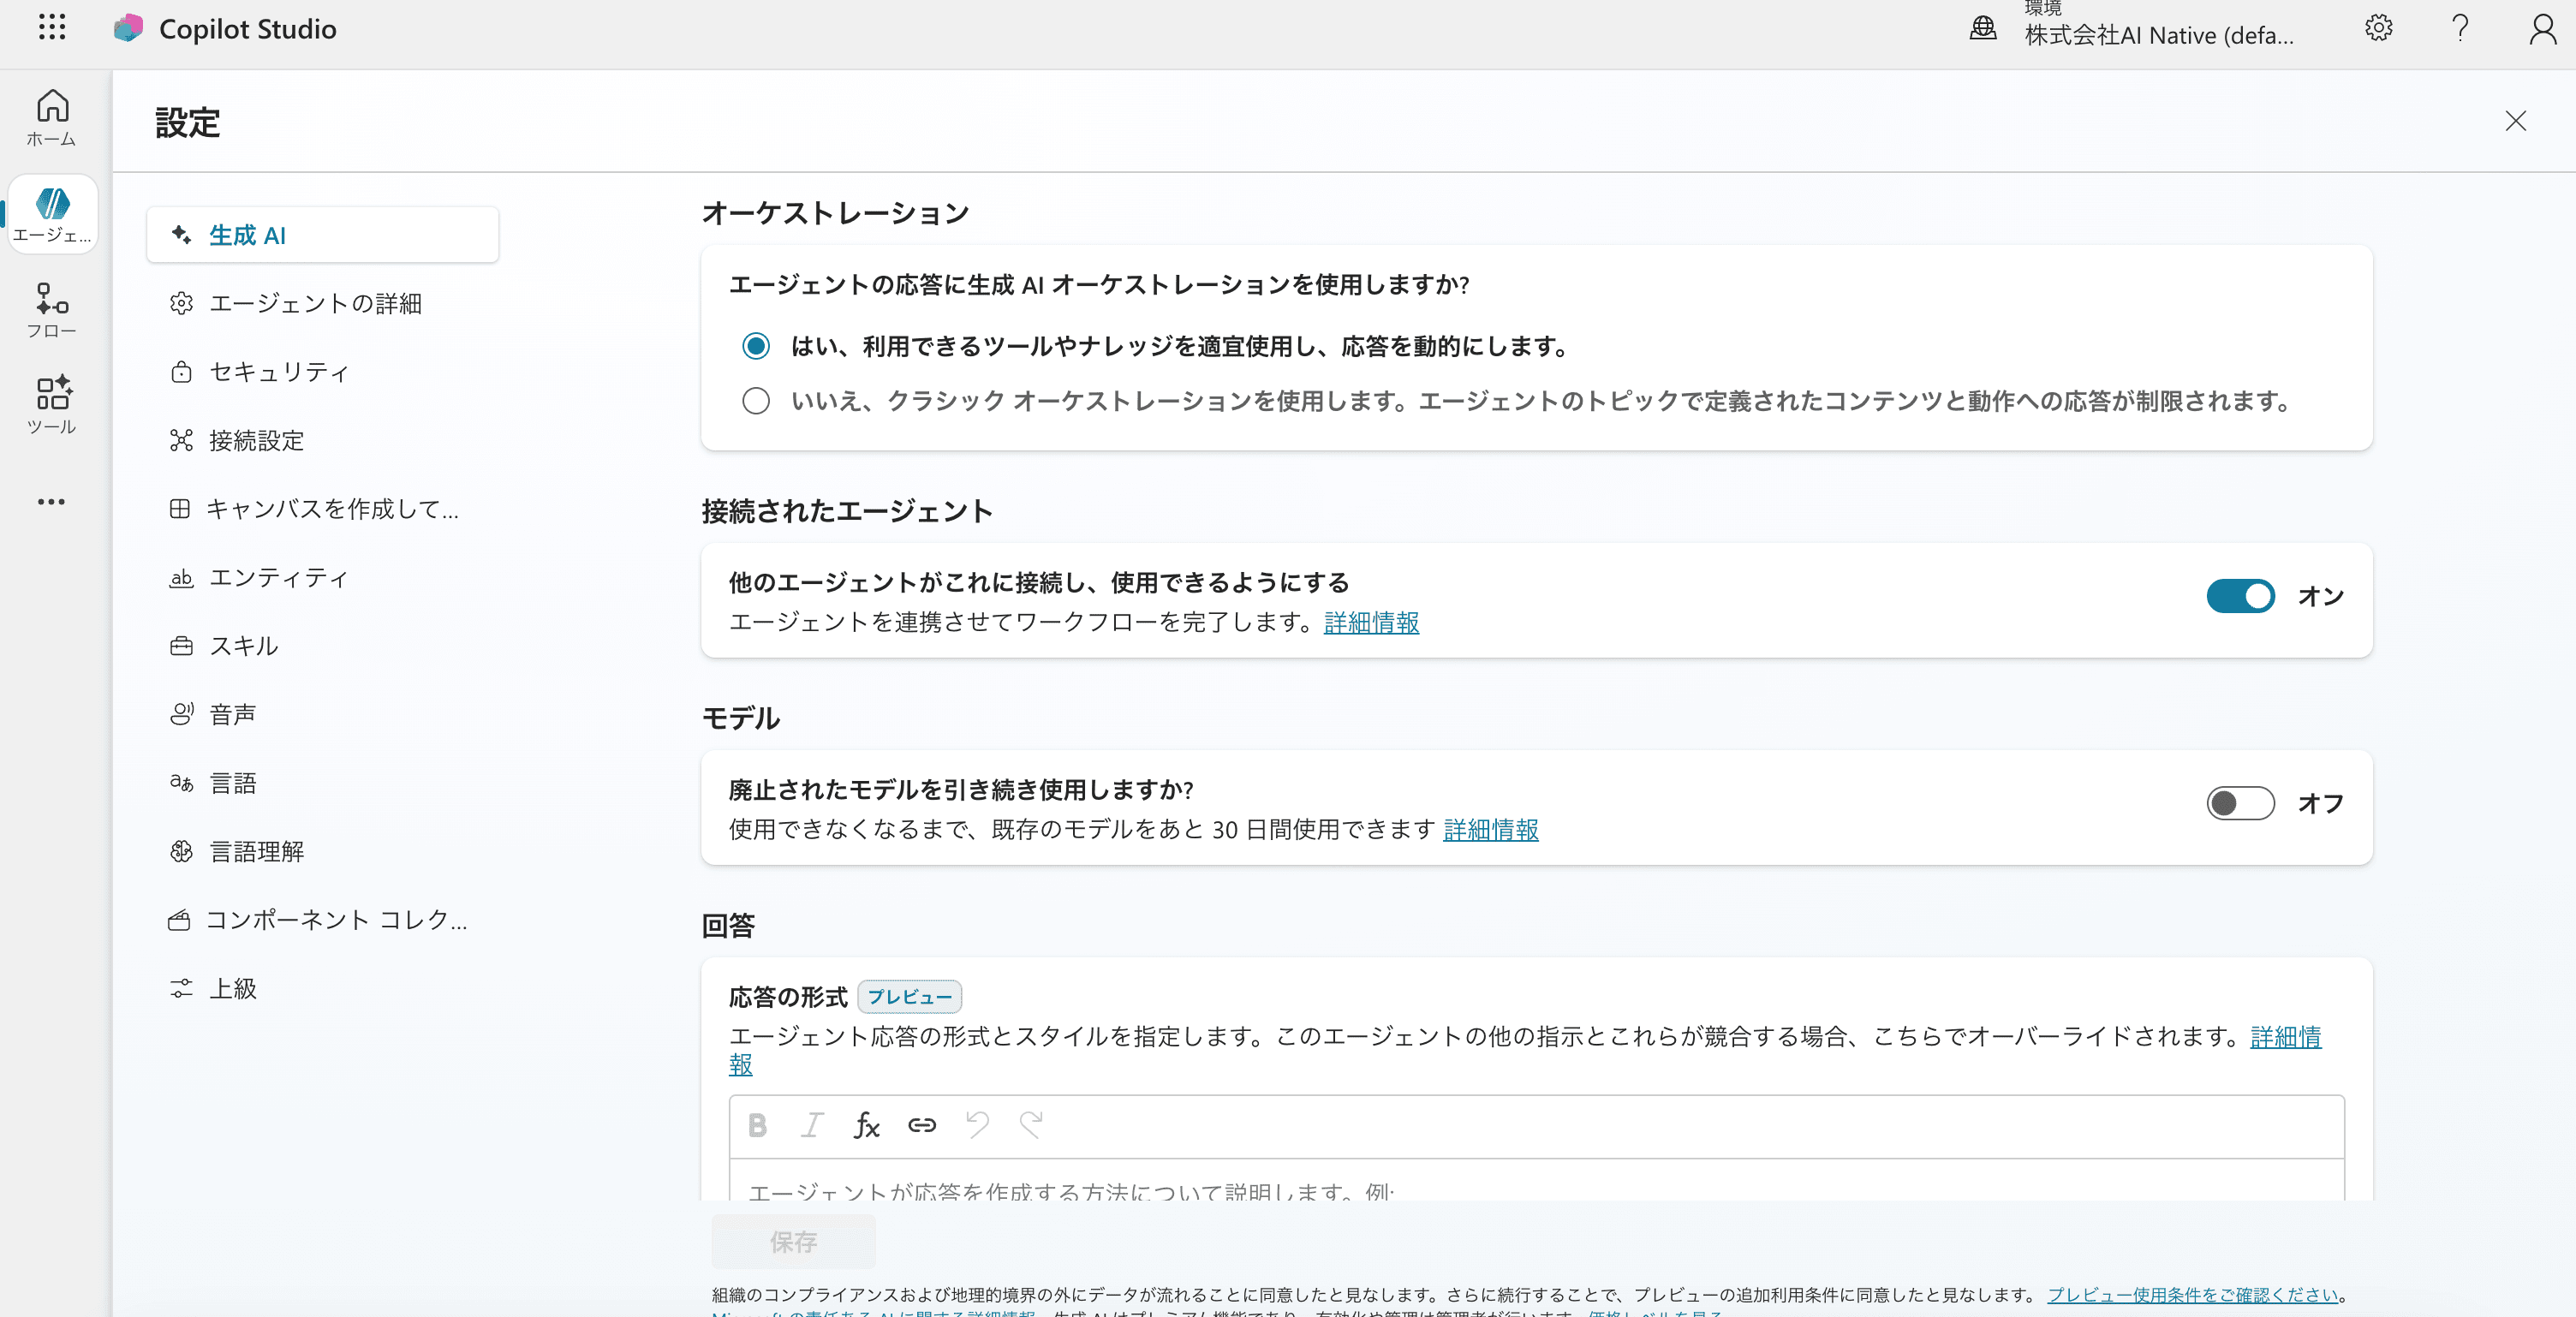Click the Copilot Studio logo
The width and height of the screenshot is (2576, 1317).
tap(128, 28)
